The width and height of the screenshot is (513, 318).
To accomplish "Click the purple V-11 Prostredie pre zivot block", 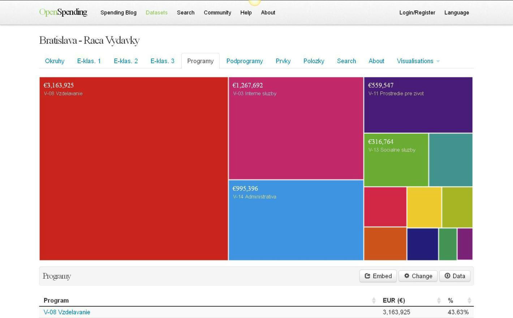I will [418, 105].
